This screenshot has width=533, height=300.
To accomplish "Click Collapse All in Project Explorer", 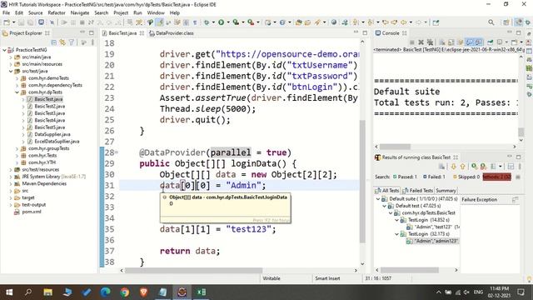I will click(x=53, y=42).
